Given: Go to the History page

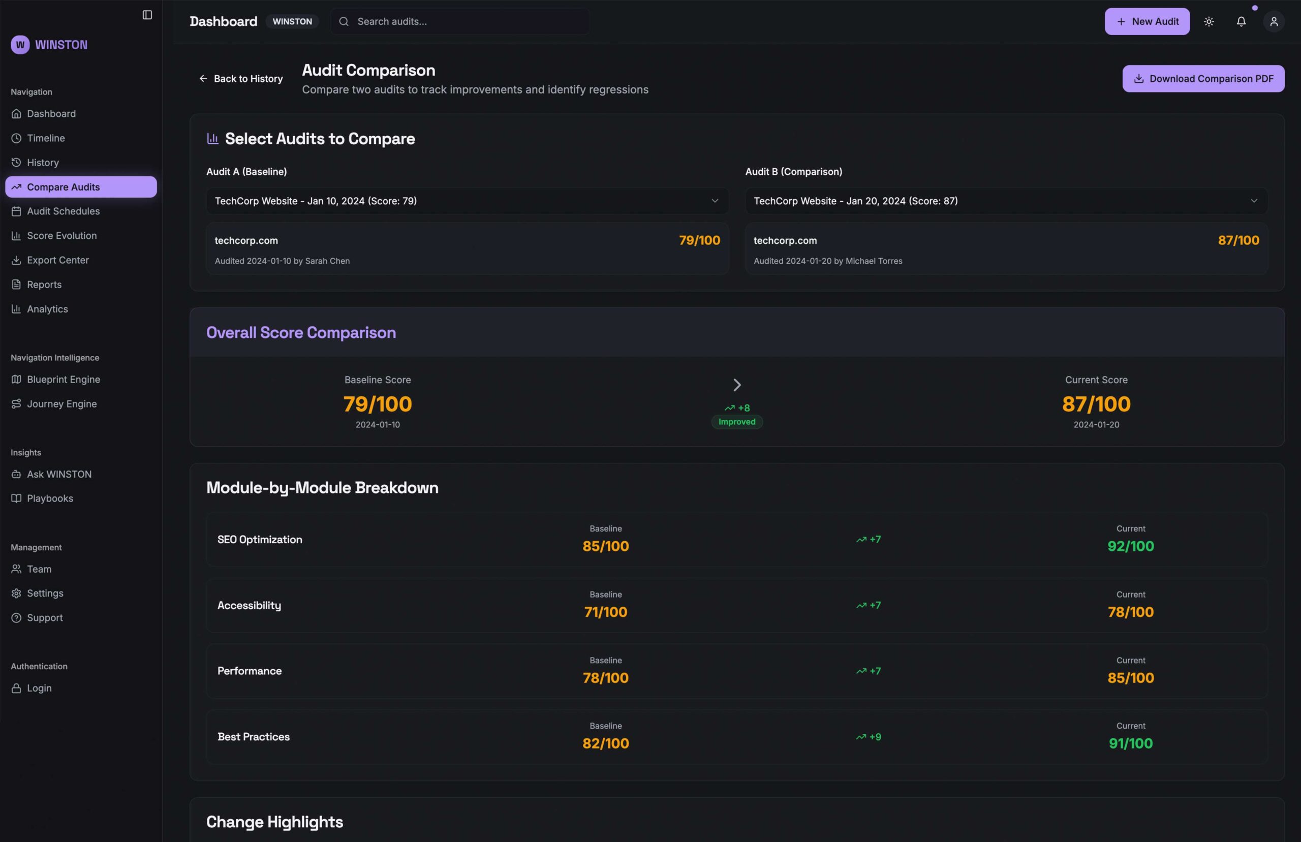Looking at the screenshot, I should pos(43,163).
